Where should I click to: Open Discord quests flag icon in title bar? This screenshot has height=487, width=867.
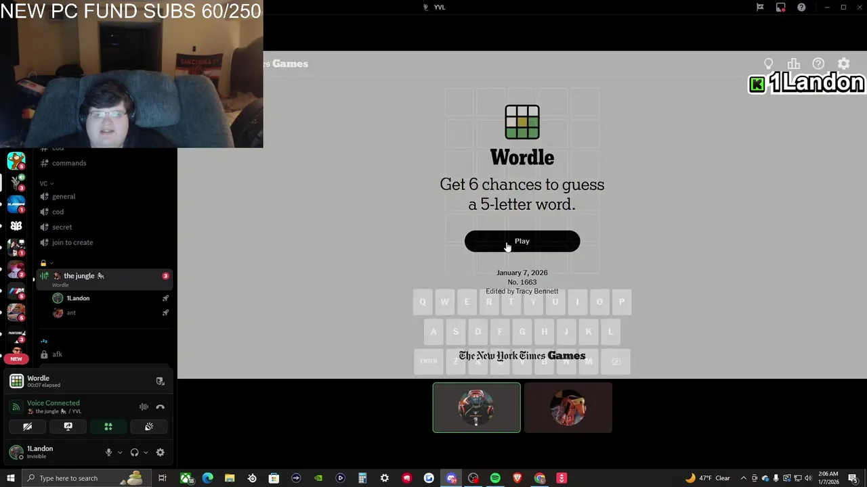click(760, 7)
